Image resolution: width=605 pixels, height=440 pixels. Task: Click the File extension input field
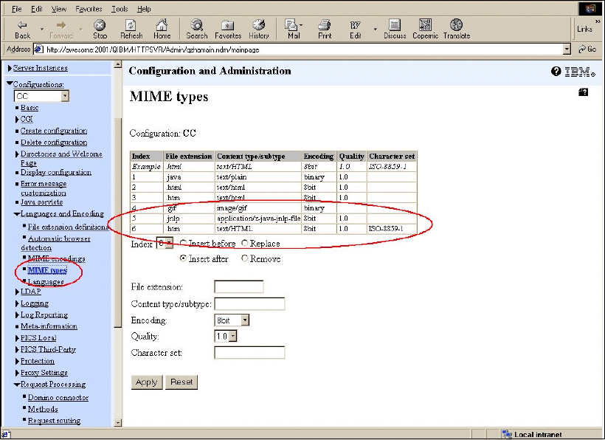point(238,286)
